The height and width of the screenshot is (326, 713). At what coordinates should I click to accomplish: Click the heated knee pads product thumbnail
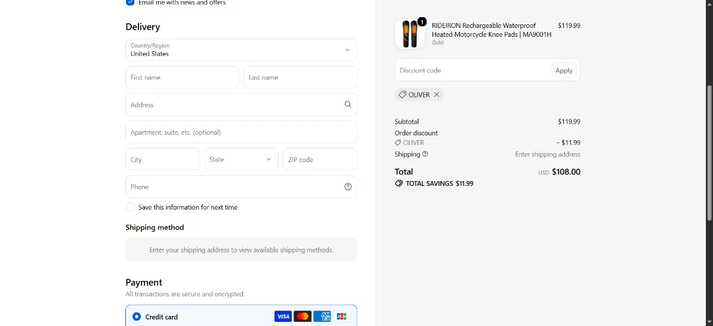click(410, 34)
